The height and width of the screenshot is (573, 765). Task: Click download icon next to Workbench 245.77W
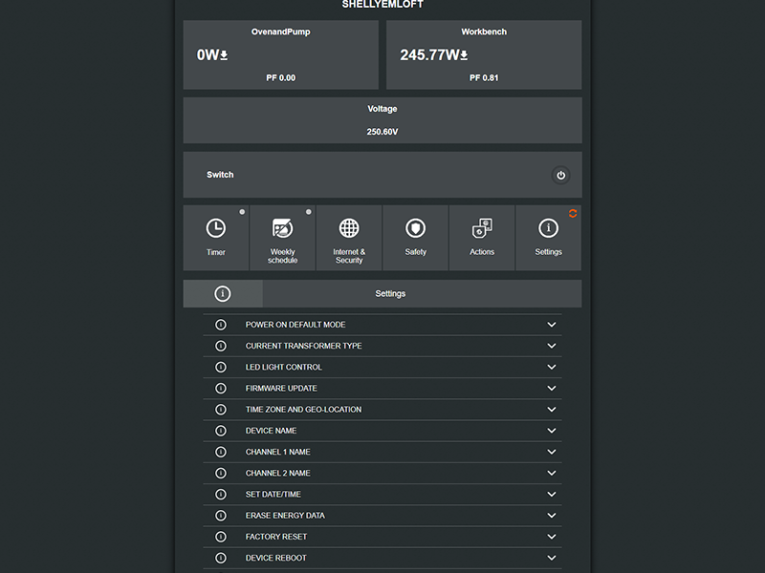click(x=464, y=55)
